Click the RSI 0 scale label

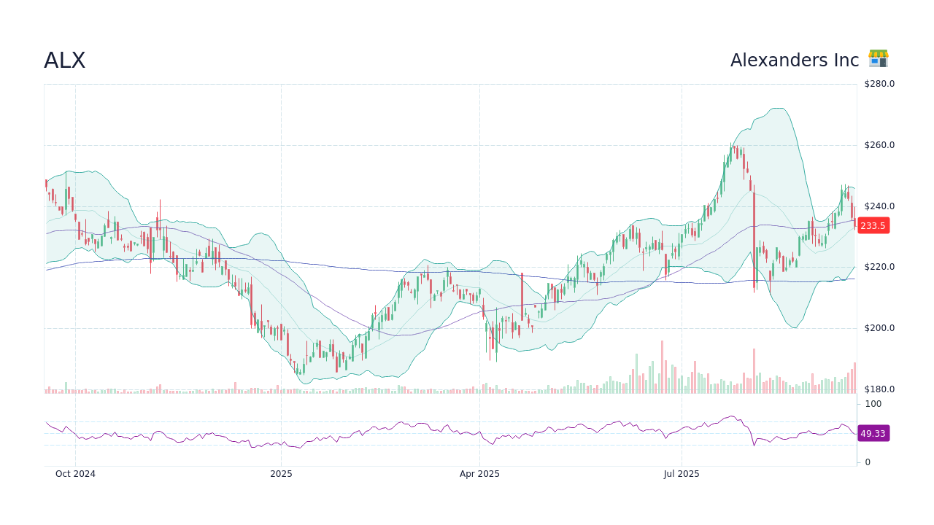pos(868,462)
